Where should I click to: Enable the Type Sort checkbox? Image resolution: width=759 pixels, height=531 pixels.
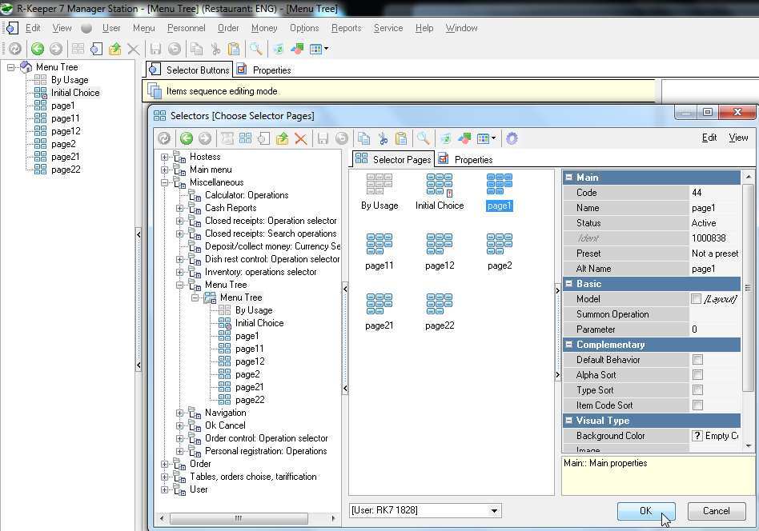tap(697, 389)
